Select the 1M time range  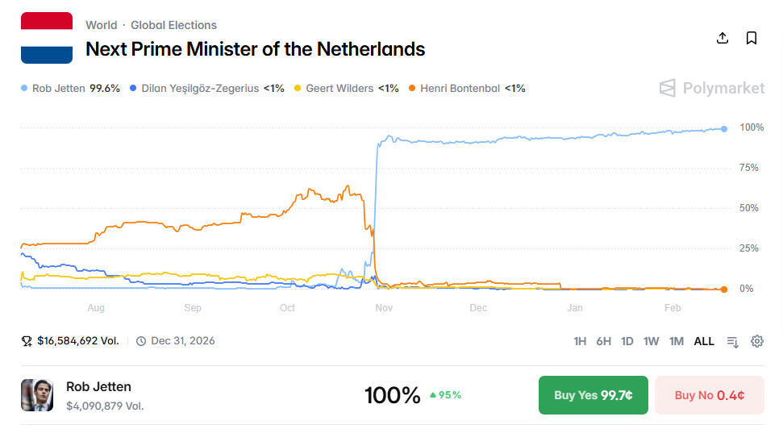coord(677,341)
